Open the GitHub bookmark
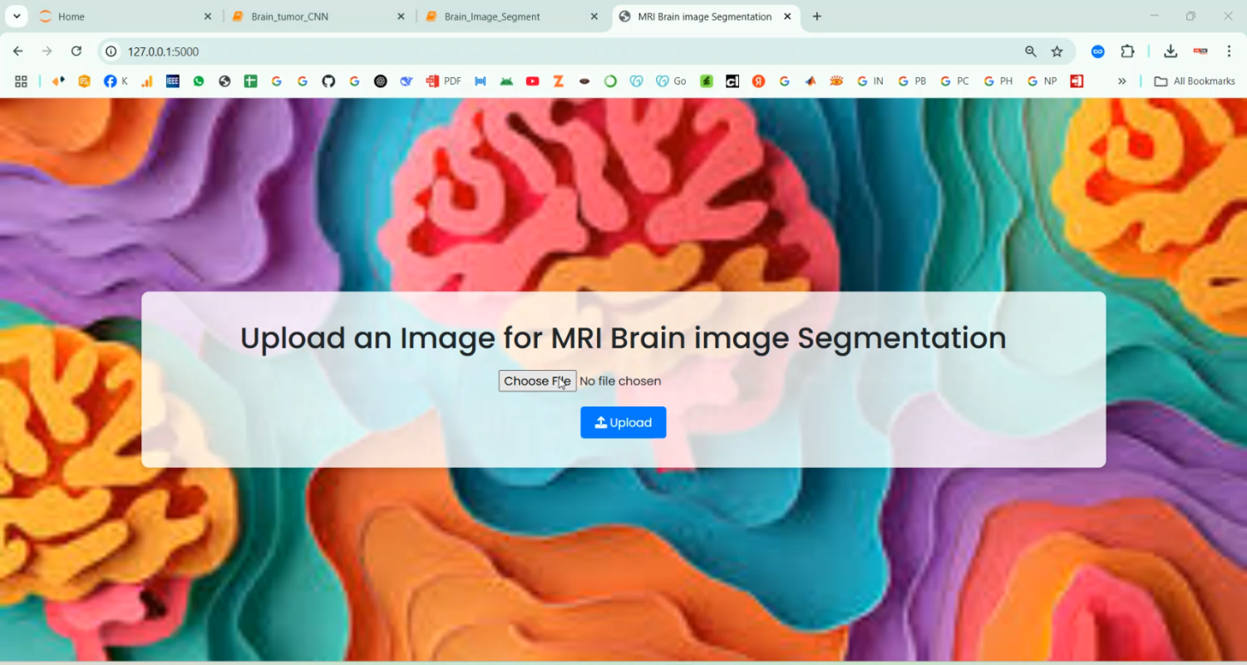The width and height of the screenshot is (1247, 665). tap(328, 81)
